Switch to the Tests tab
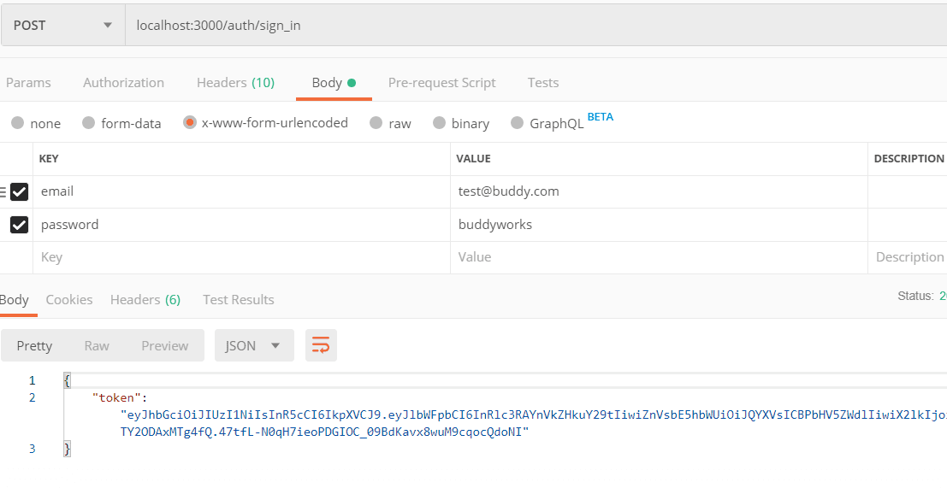 [543, 83]
